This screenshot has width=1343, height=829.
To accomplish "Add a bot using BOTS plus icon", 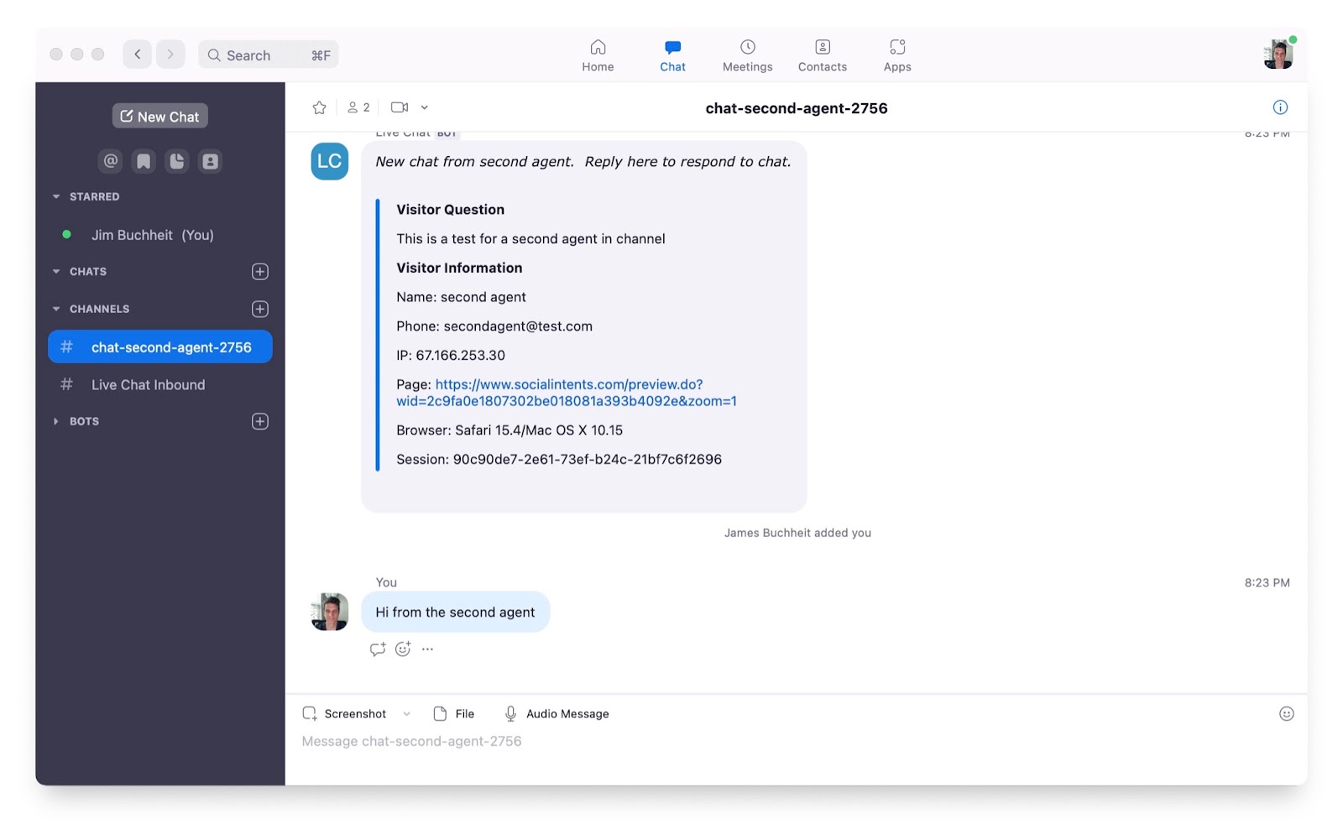I will tap(260, 421).
